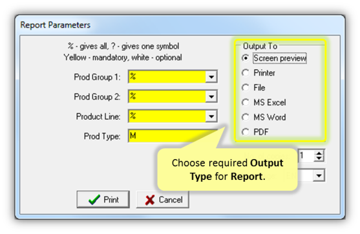Click the Print button

(103, 199)
